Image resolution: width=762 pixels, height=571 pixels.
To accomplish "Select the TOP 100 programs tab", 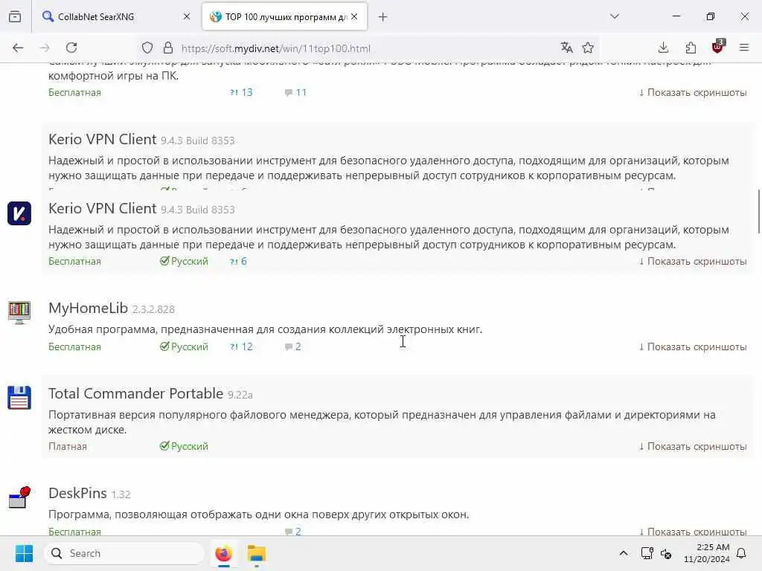I will [x=284, y=16].
